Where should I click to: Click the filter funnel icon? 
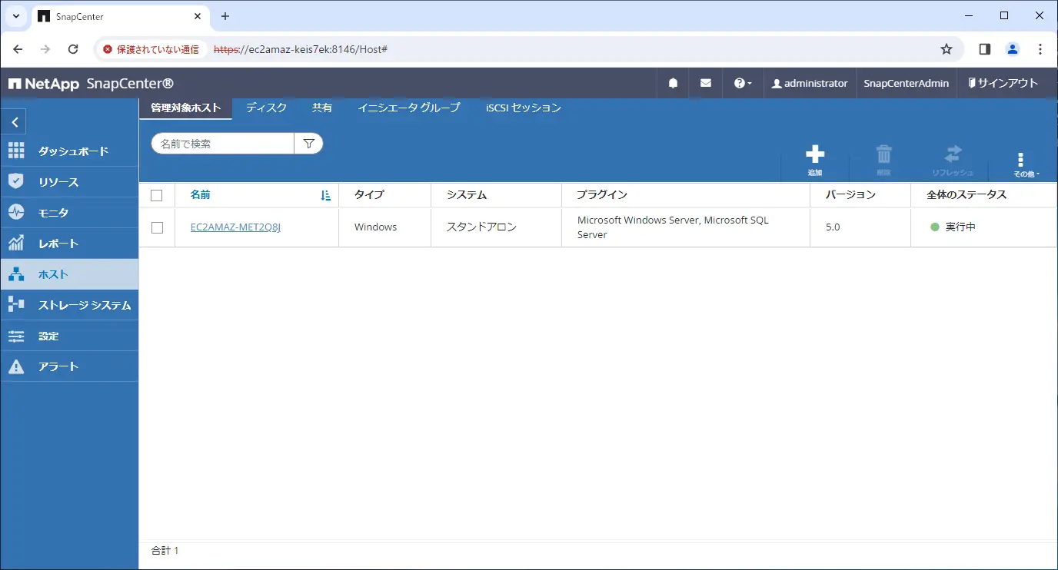308,144
